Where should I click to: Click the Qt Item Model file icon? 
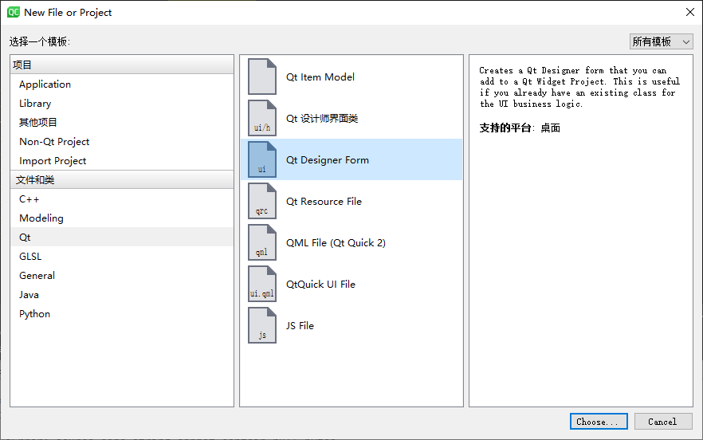(x=262, y=77)
